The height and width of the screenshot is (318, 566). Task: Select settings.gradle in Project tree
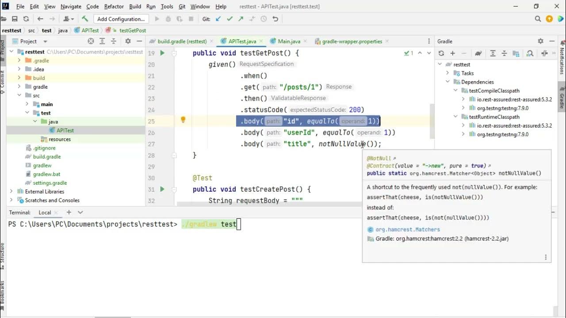click(x=50, y=183)
